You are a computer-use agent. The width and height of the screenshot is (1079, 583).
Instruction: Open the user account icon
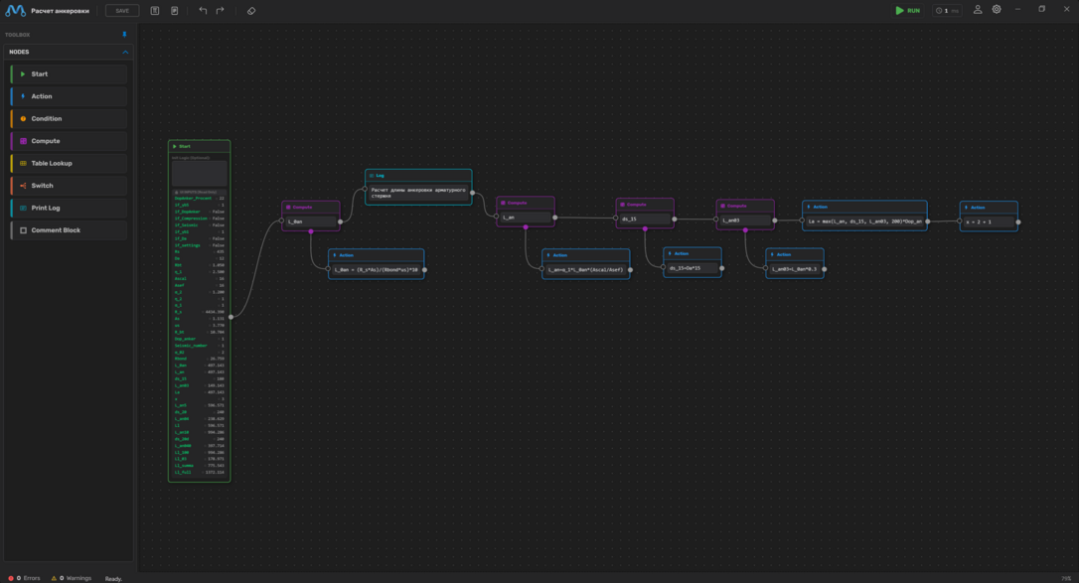tap(978, 10)
